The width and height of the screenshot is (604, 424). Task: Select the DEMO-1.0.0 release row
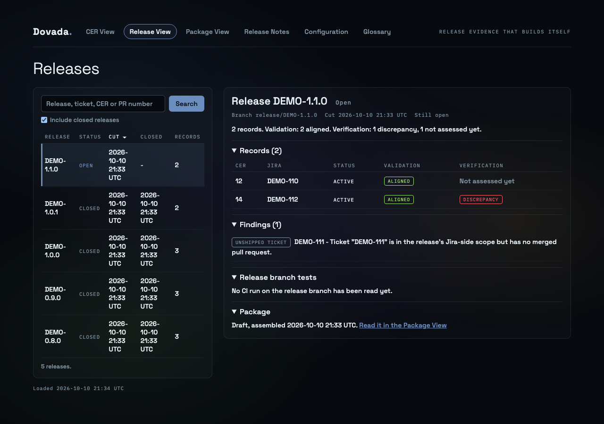click(x=123, y=251)
